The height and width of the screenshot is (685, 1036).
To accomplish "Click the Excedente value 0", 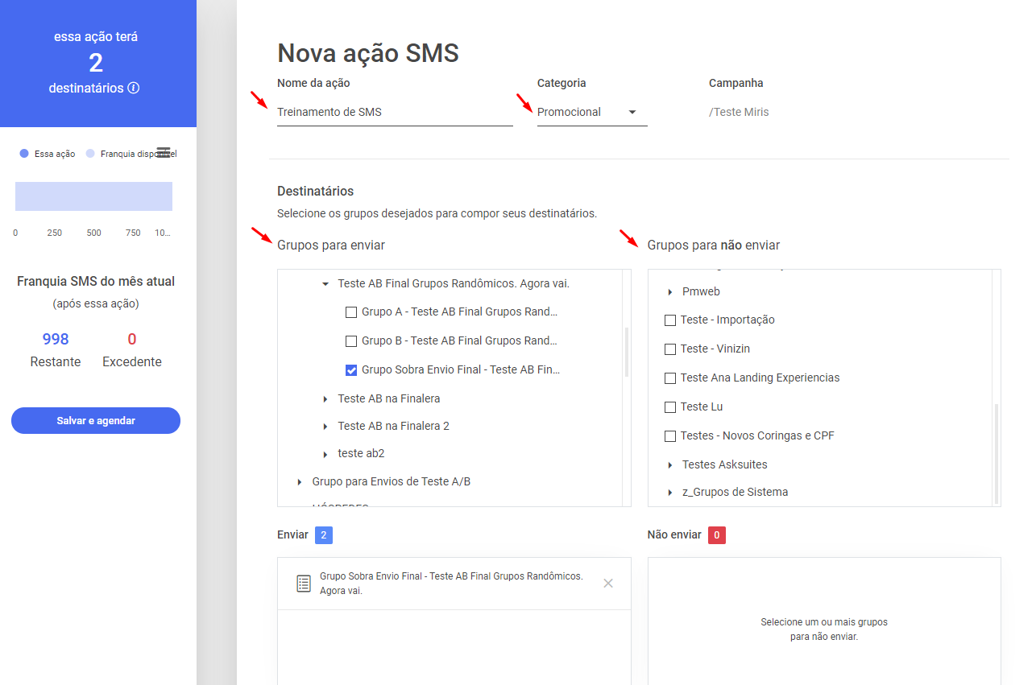I will click(132, 340).
